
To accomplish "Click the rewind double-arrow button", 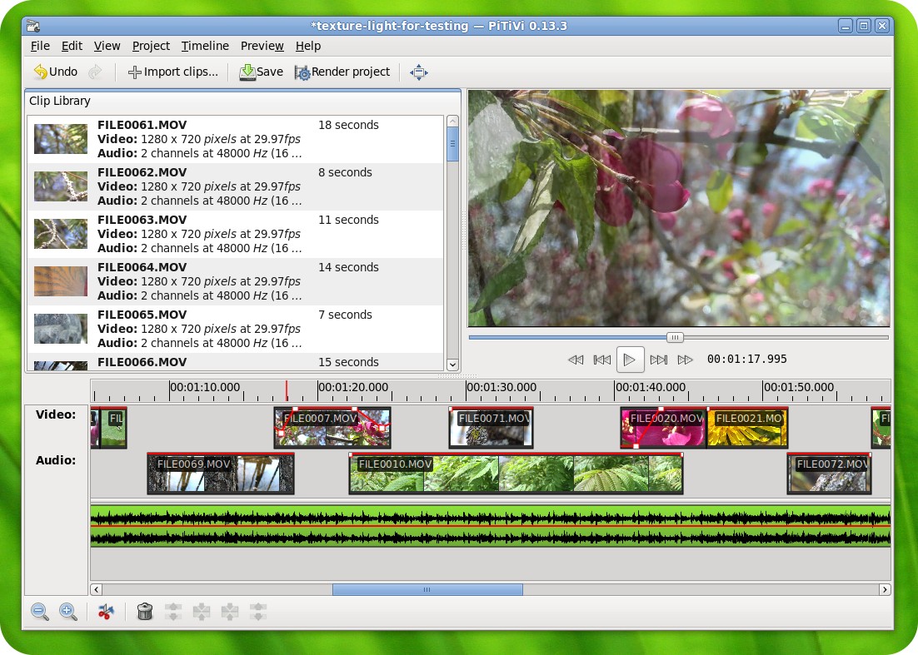I will 575,360.
